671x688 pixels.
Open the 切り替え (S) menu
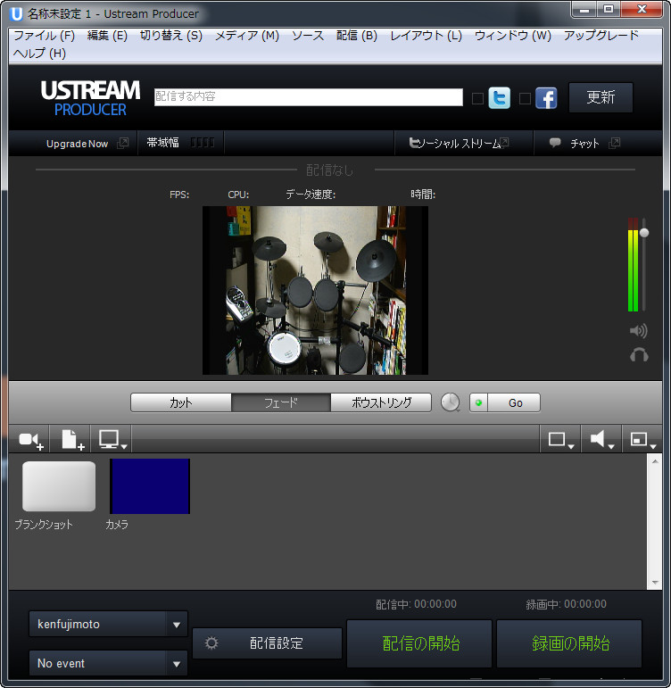pos(171,36)
